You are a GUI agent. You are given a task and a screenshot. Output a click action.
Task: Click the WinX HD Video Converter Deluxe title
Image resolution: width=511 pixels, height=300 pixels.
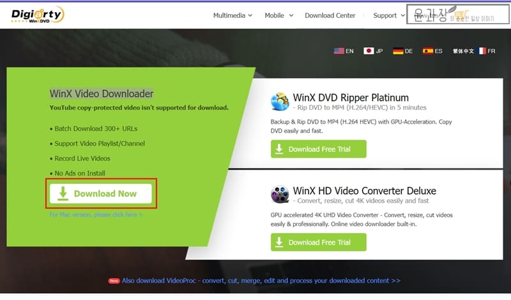pos(364,191)
